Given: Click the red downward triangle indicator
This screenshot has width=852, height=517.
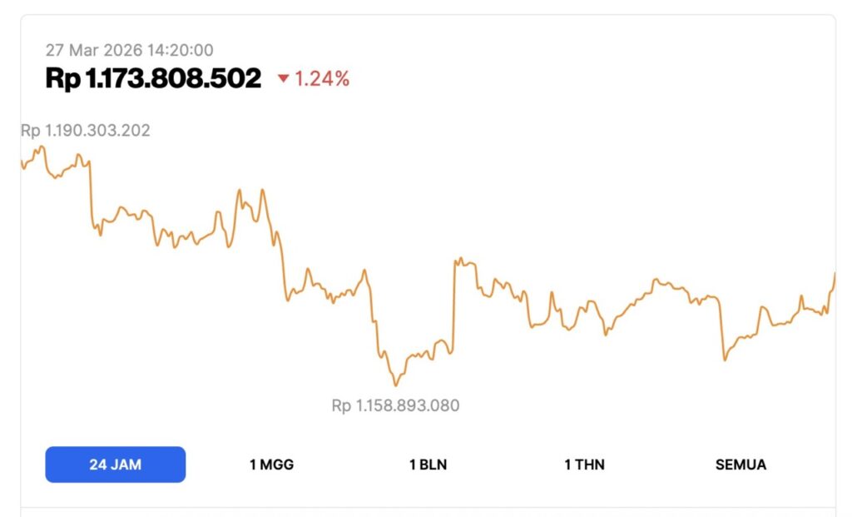Looking at the screenshot, I should [x=283, y=79].
